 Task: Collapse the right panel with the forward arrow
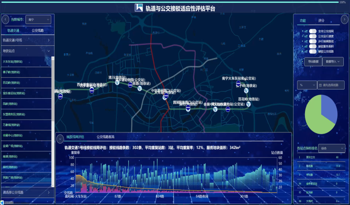(344, 19)
